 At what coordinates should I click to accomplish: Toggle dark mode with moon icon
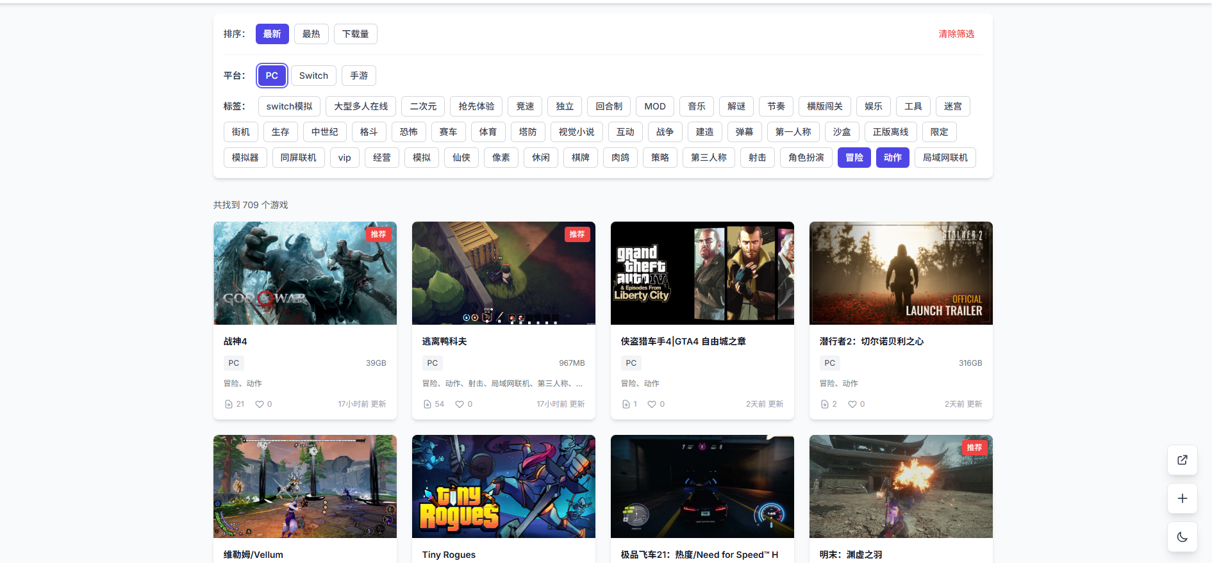point(1182,537)
